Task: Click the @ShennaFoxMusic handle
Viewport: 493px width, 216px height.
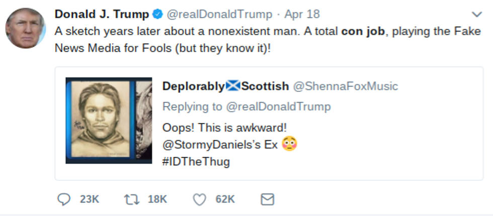Action: pos(345,86)
